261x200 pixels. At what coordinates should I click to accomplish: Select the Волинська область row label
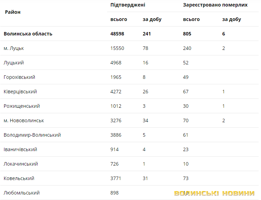(x=28, y=34)
